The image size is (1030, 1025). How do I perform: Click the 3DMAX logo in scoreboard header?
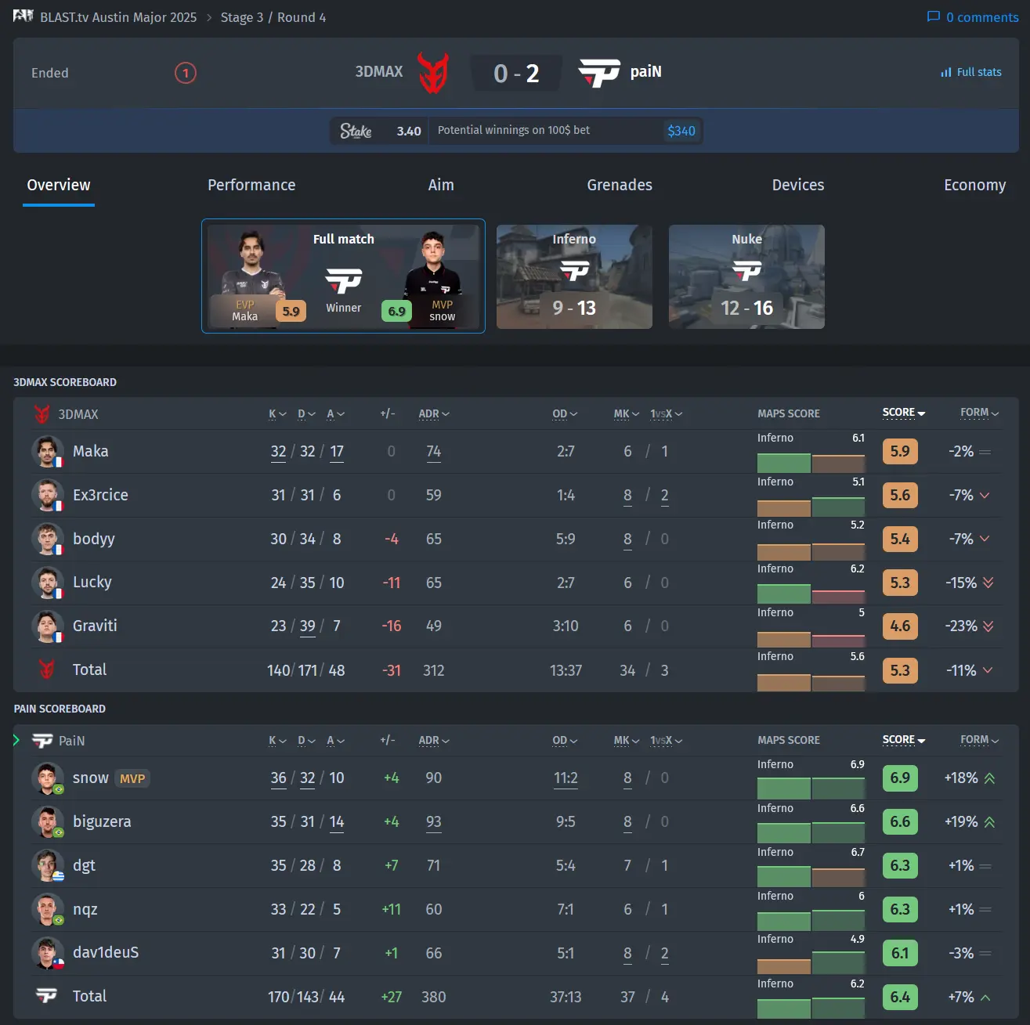point(42,413)
